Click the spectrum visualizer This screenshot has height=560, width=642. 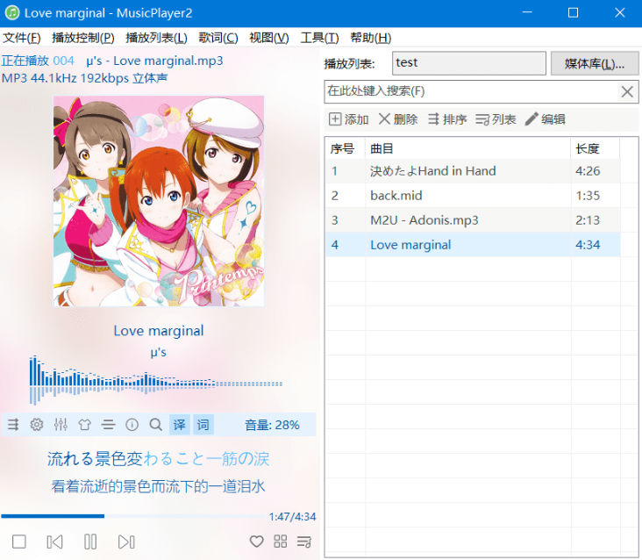[155, 380]
